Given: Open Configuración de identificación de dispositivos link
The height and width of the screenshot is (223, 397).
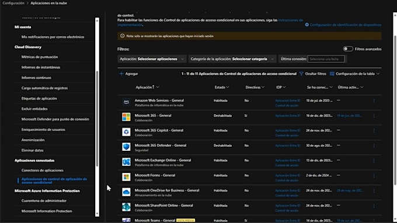Looking at the screenshot, I should [x=346, y=25].
